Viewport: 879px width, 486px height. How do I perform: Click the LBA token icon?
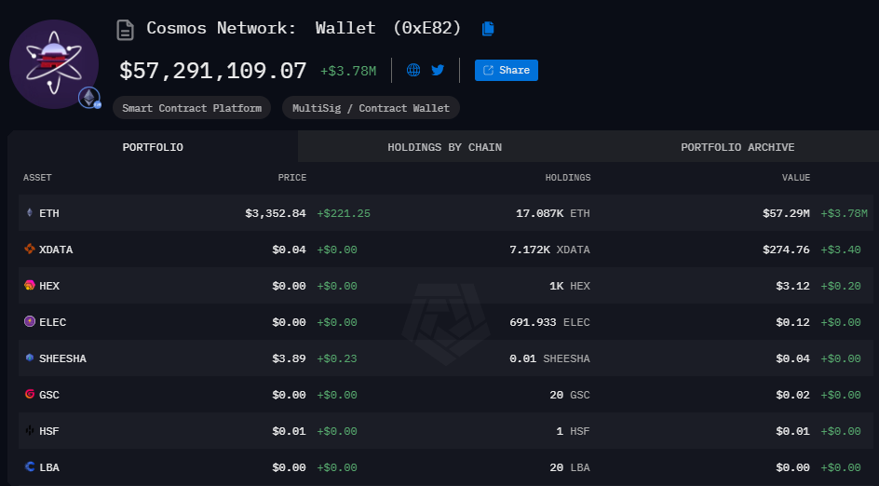pyautogui.click(x=29, y=467)
